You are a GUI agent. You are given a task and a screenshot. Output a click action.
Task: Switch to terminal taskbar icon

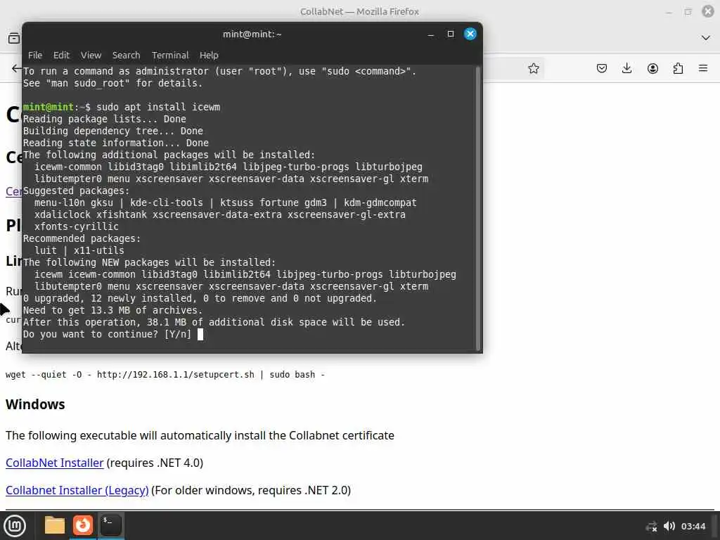tap(110, 525)
